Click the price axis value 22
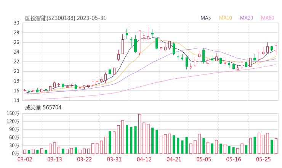Viewport: 282px width, 168px height. coord(16,61)
